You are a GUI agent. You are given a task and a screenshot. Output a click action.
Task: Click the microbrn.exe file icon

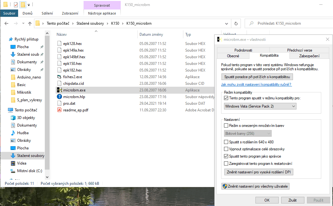(x=59, y=90)
